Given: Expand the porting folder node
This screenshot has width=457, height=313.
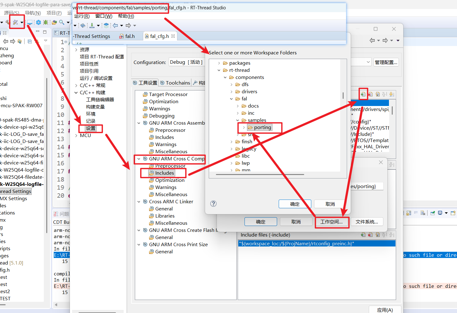Looking at the screenshot, I should tap(244, 127).
